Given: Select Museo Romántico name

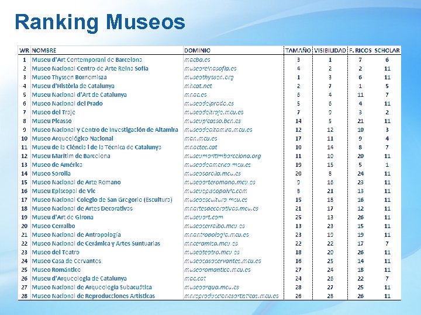Looking at the screenshot, I should pyautogui.click(x=56, y=269).
